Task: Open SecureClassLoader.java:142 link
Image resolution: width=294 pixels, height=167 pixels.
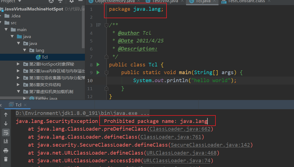Action: click(210, 145)
